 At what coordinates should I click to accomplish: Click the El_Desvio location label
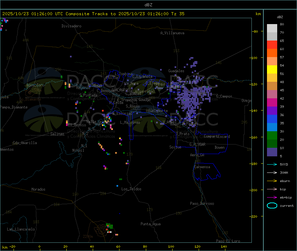click(x=77, y=125)
